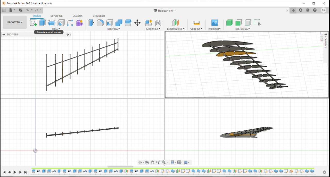Collapse the BROWSER panel arrows
This screenshot has width=330, height=177.
4,35
